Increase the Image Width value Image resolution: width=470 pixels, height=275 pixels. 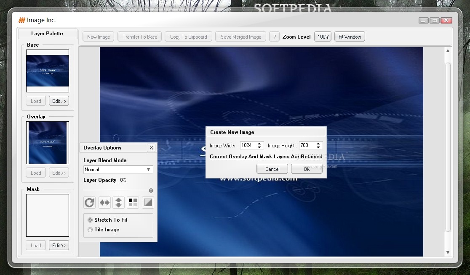(x=259, y=144)
